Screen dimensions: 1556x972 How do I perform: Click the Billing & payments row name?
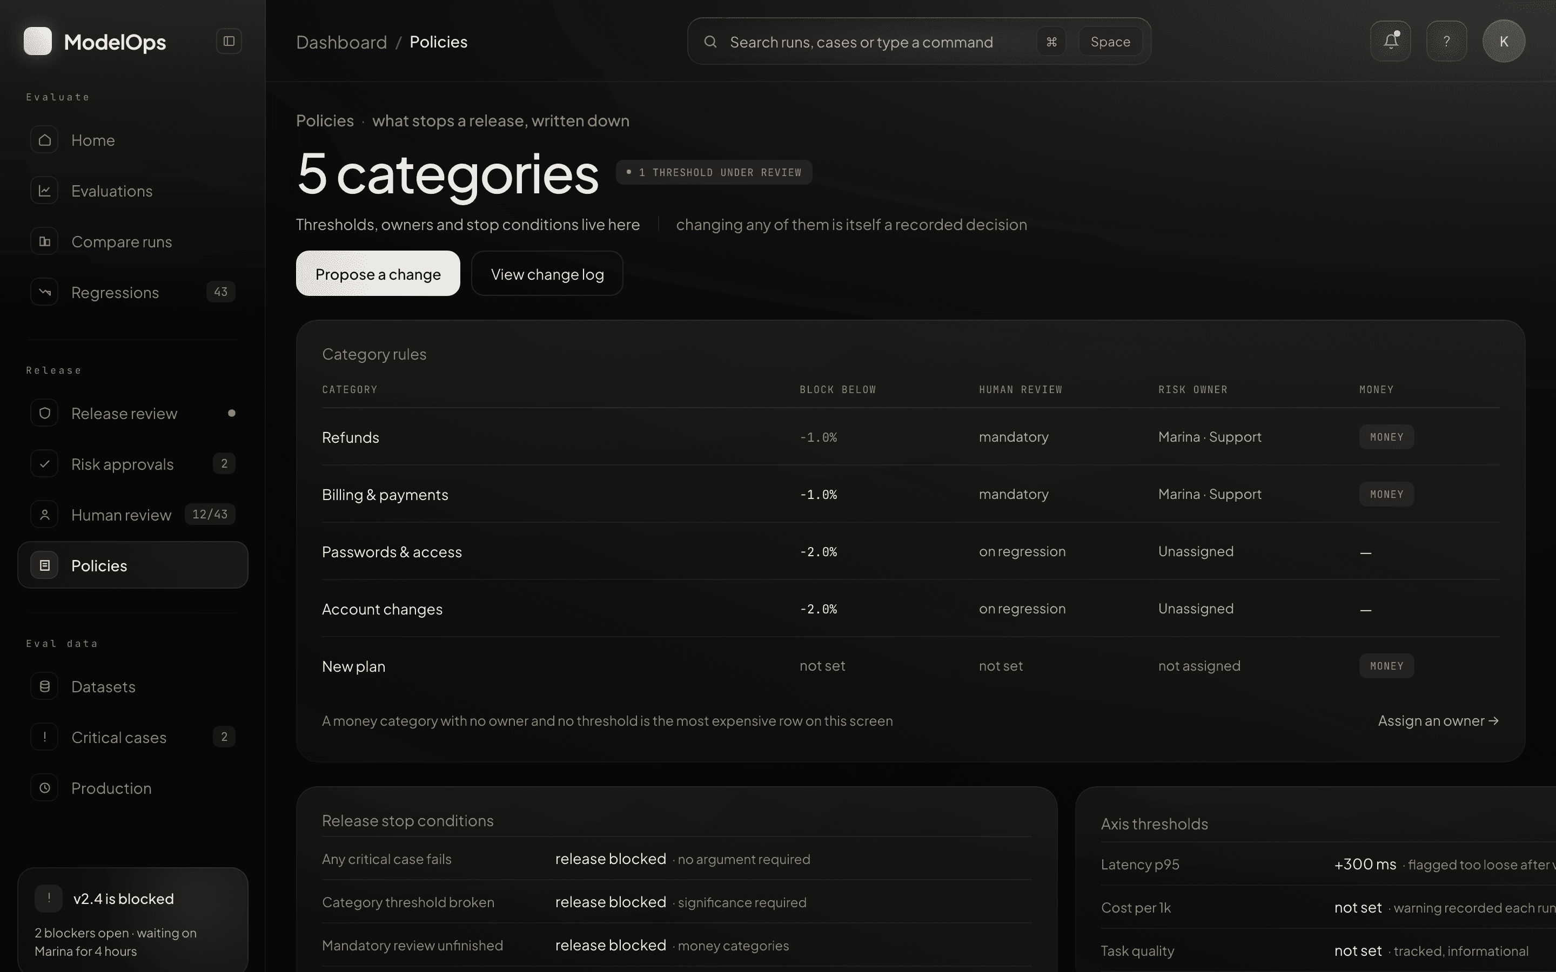coord(385,494)
